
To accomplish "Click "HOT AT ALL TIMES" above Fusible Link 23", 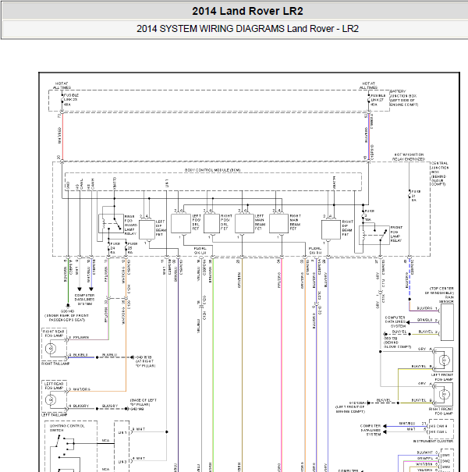I will (62, 85).
